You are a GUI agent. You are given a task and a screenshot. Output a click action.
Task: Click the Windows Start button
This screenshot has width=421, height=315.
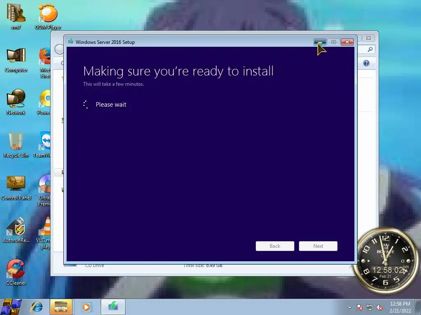coord(11,307)
